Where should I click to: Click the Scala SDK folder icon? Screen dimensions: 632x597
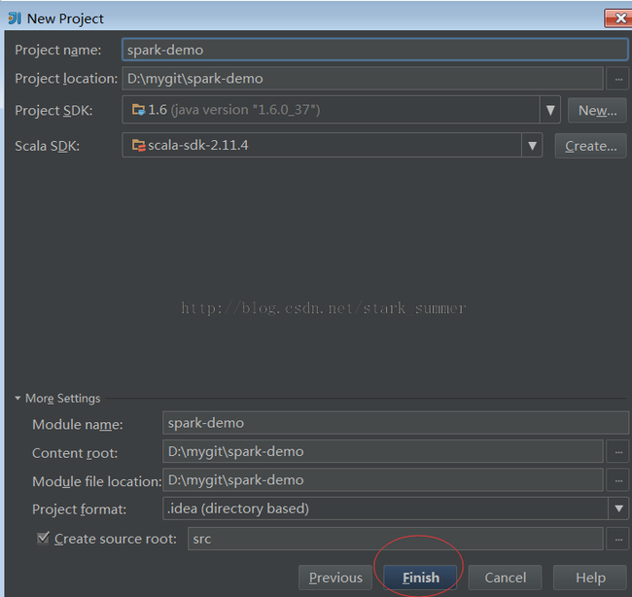click(x=139, y=145)
